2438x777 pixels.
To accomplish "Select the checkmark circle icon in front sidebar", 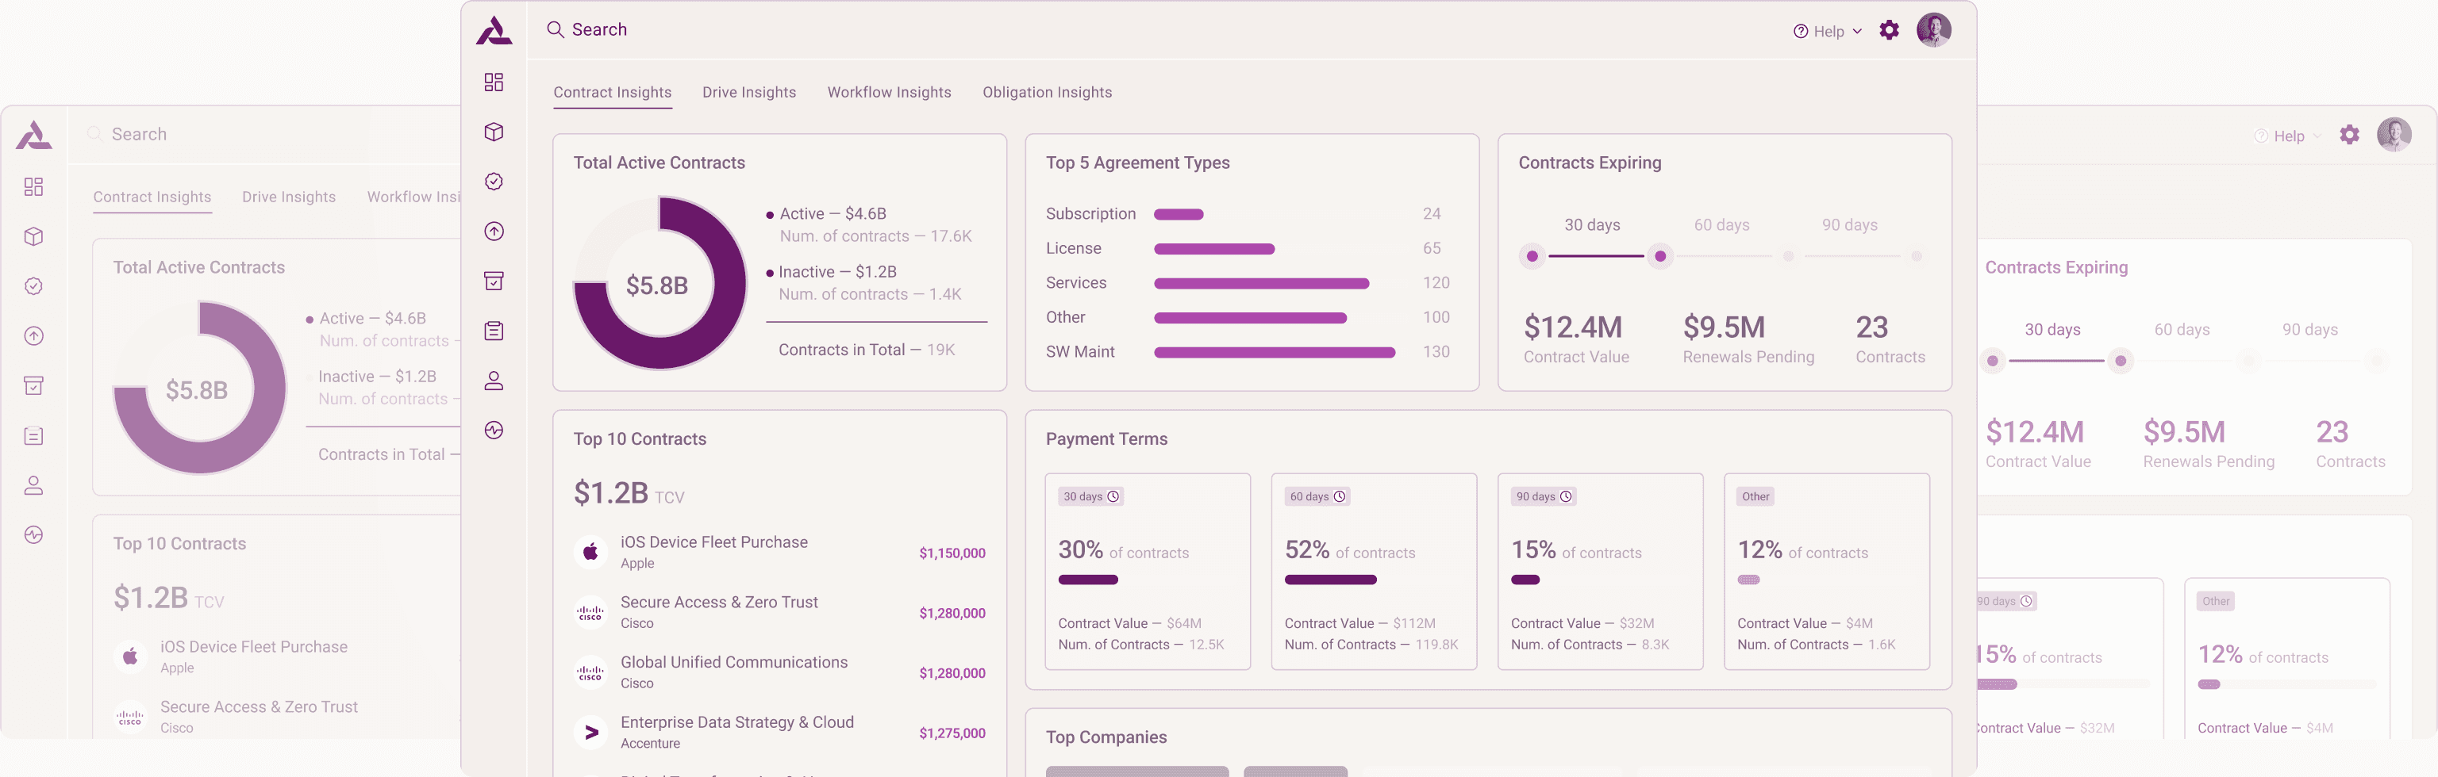I will tap(493, 182).
